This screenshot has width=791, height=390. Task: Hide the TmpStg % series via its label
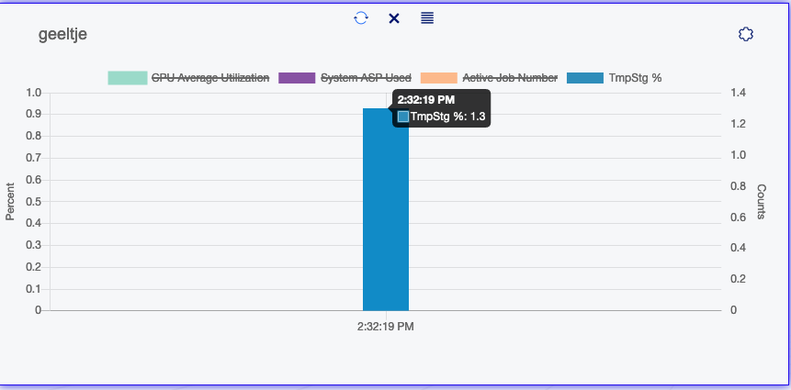pos(635,78)
